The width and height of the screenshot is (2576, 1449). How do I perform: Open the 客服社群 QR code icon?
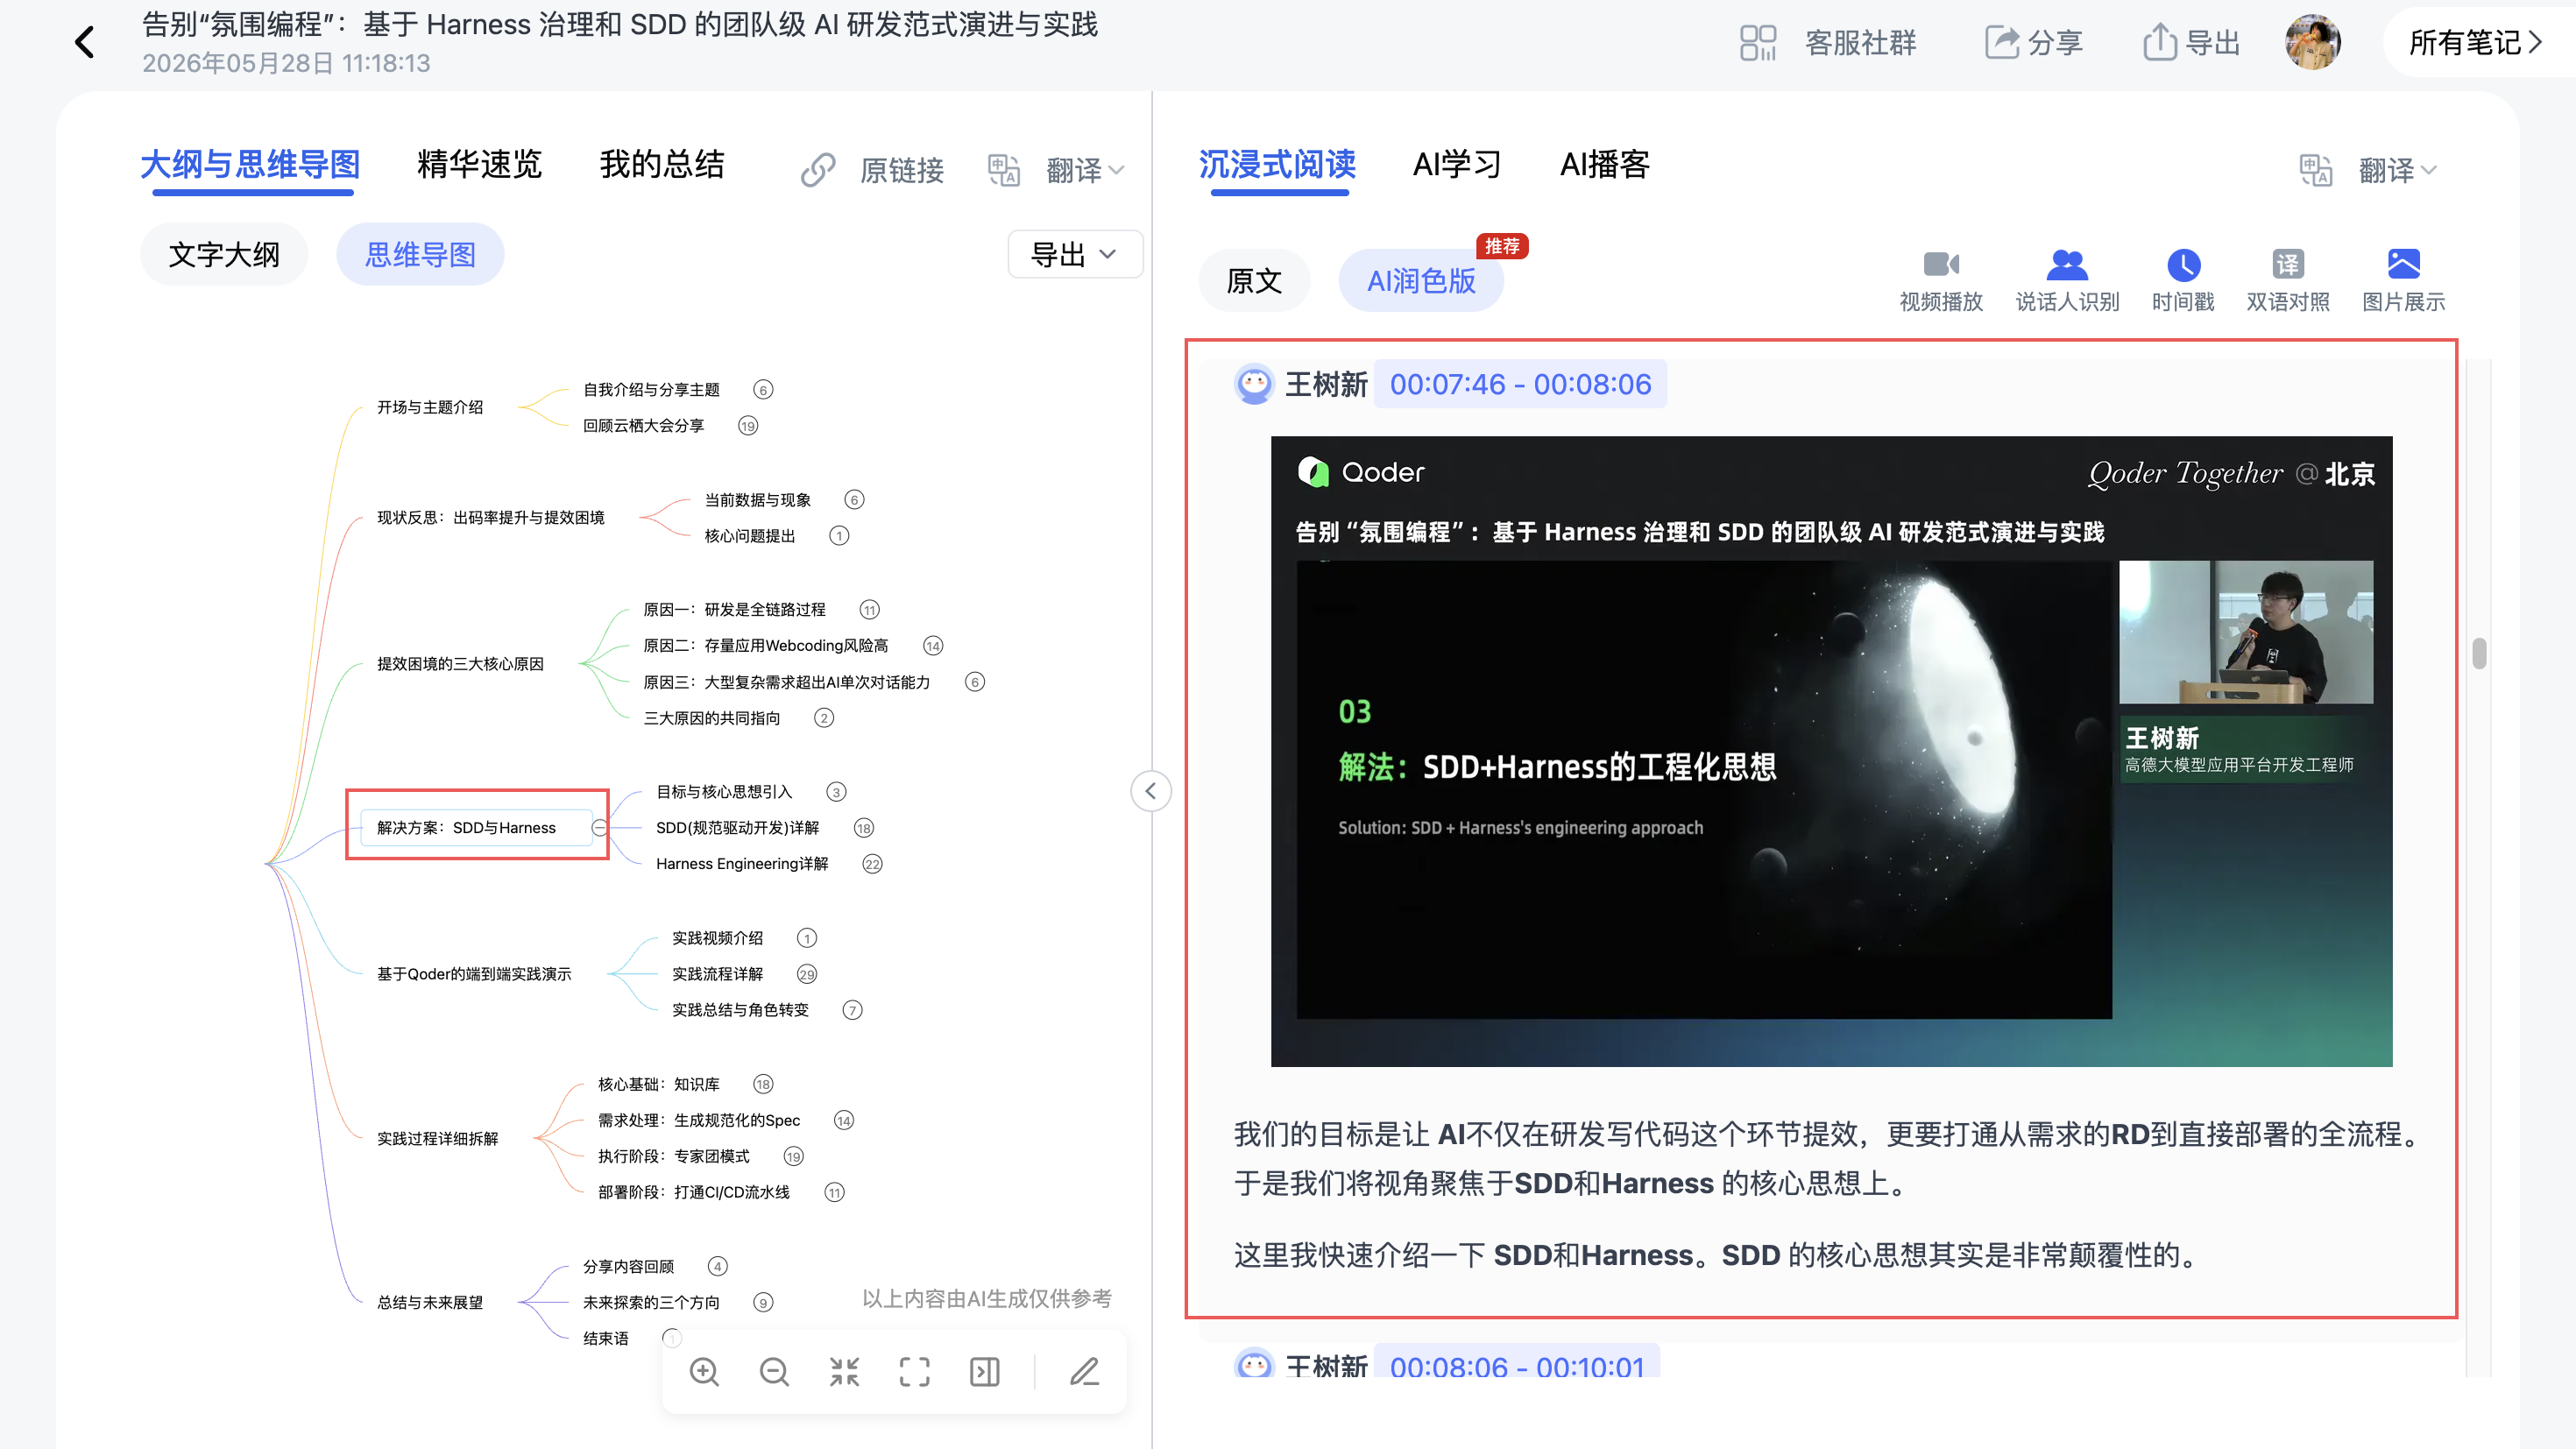tap(1757, 43)
